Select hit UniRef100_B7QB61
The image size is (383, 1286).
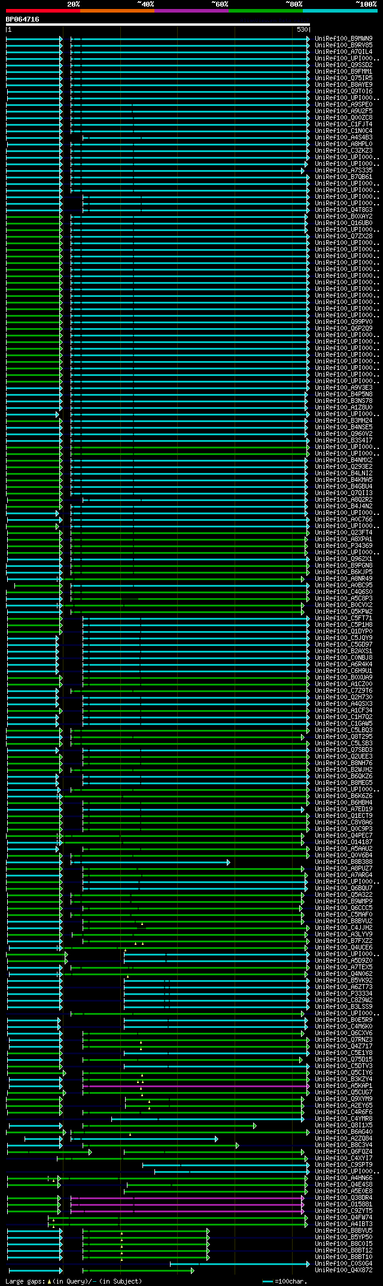click(x=344, y=177)
